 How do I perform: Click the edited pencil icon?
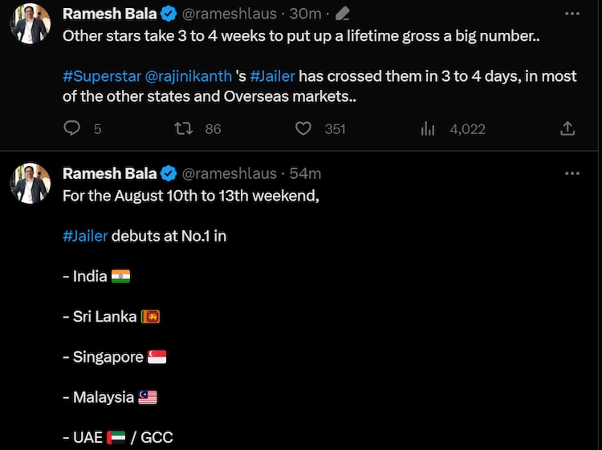pyautogui.click(x=343, y=14)
